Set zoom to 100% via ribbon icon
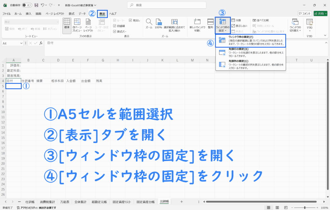This screenshot has width=330, height=210. click(158, 24)
